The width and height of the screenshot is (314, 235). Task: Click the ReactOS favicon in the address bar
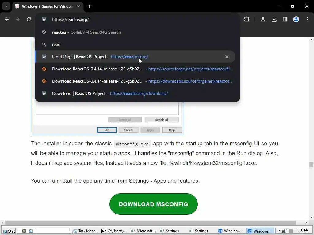[44, 19]
